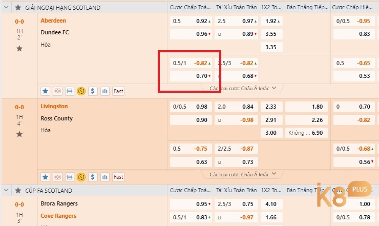Viewport: 379px width, 226px height.
Task: Open statistics bar chart icon for Aberdeen match
Action: coord(105,91)
